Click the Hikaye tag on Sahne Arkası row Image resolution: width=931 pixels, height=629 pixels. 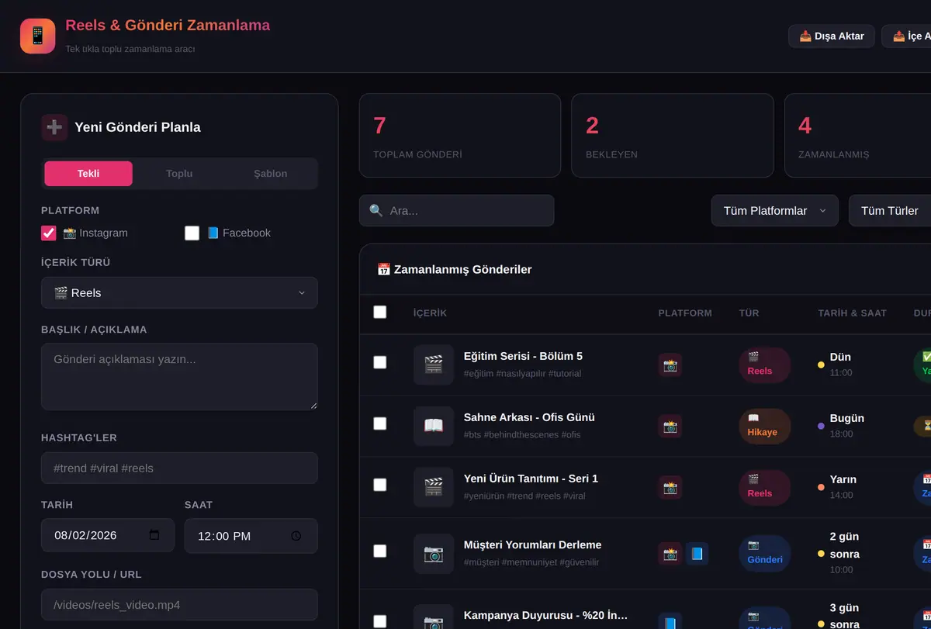[x=764, y=426]
